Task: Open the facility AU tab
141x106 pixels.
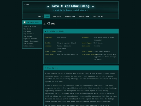Action: click(x=98, y=16)
